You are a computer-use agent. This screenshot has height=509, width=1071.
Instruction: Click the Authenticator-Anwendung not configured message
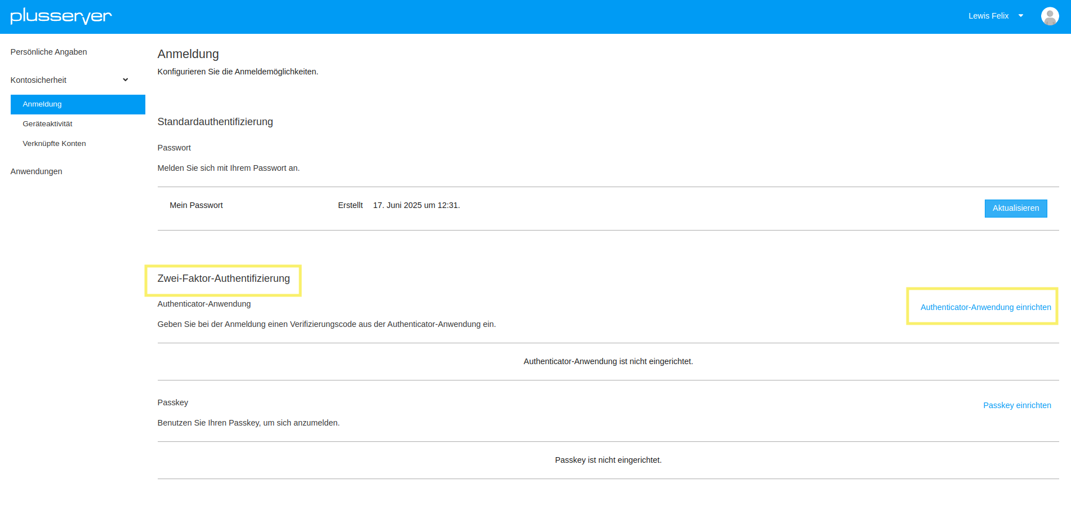(608, 361)
